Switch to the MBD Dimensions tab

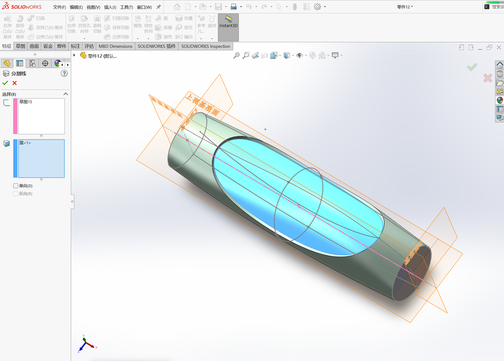click(x=115, y=46)
